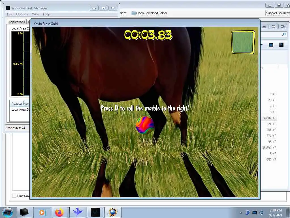
Task: Click the Press D to roll hint text
Action: coord(145,108)
